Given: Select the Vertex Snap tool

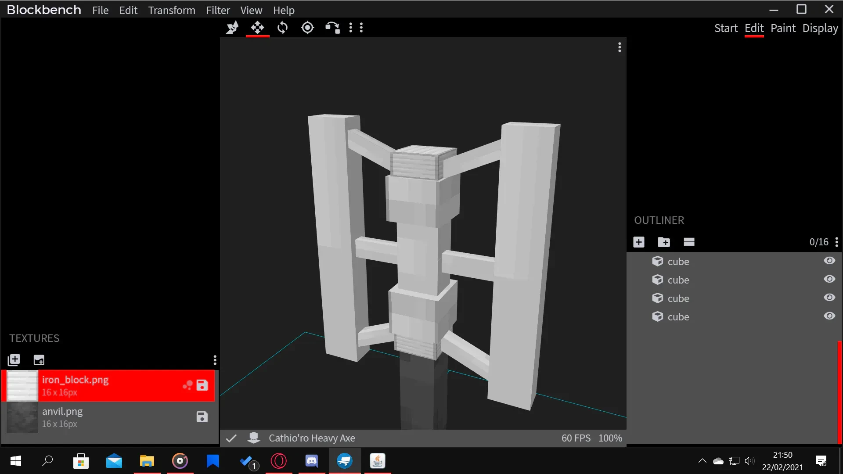Looking at the screenshot, I should coord(332,28).
